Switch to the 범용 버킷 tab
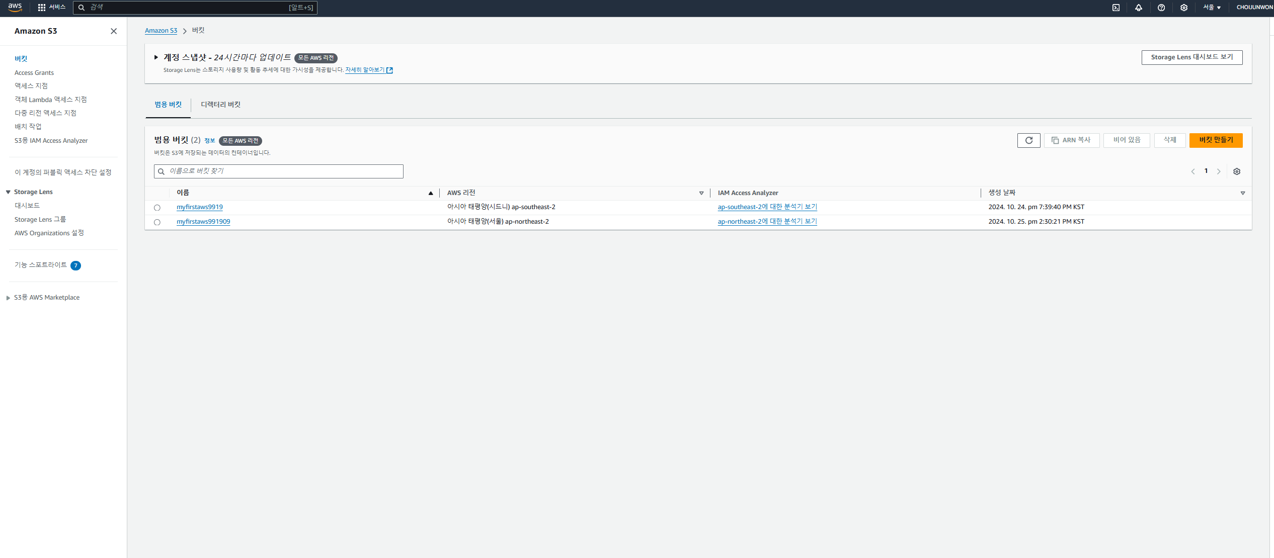This screenshot has height=558, width=1274. tap(168, 105)
